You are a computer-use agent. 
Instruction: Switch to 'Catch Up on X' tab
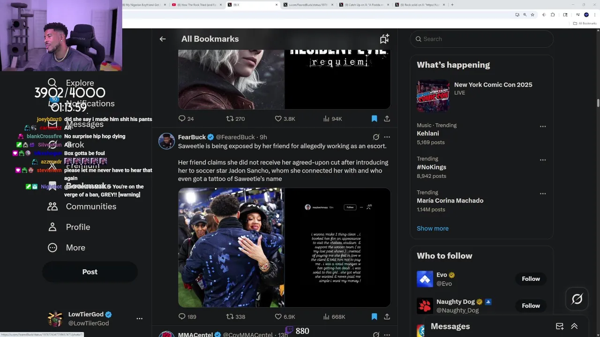click(364, 5)
